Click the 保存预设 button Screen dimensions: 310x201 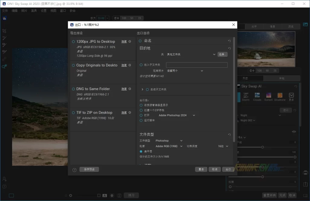point(89,170)
